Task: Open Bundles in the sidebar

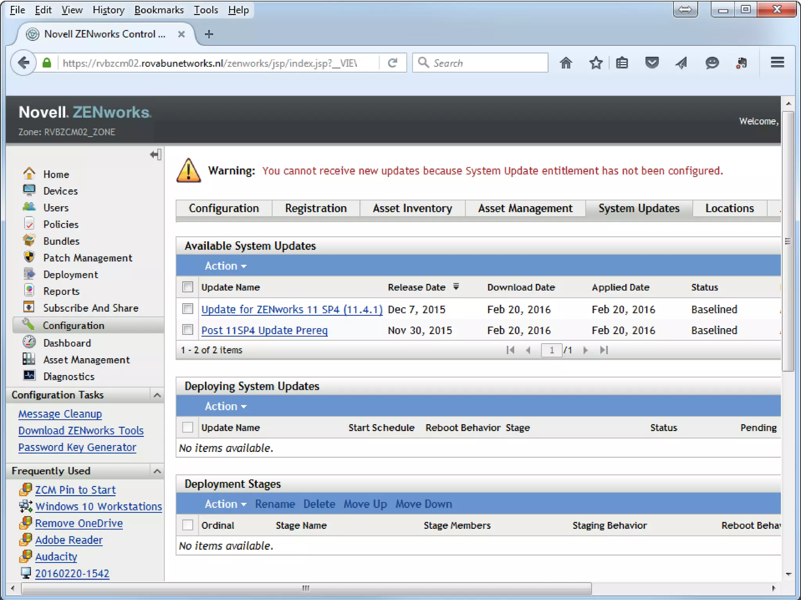Action: click(61, 241)
